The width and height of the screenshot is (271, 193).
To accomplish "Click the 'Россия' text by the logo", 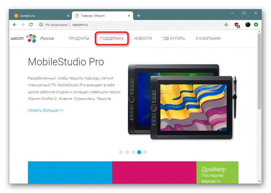I will click(47, 38).
